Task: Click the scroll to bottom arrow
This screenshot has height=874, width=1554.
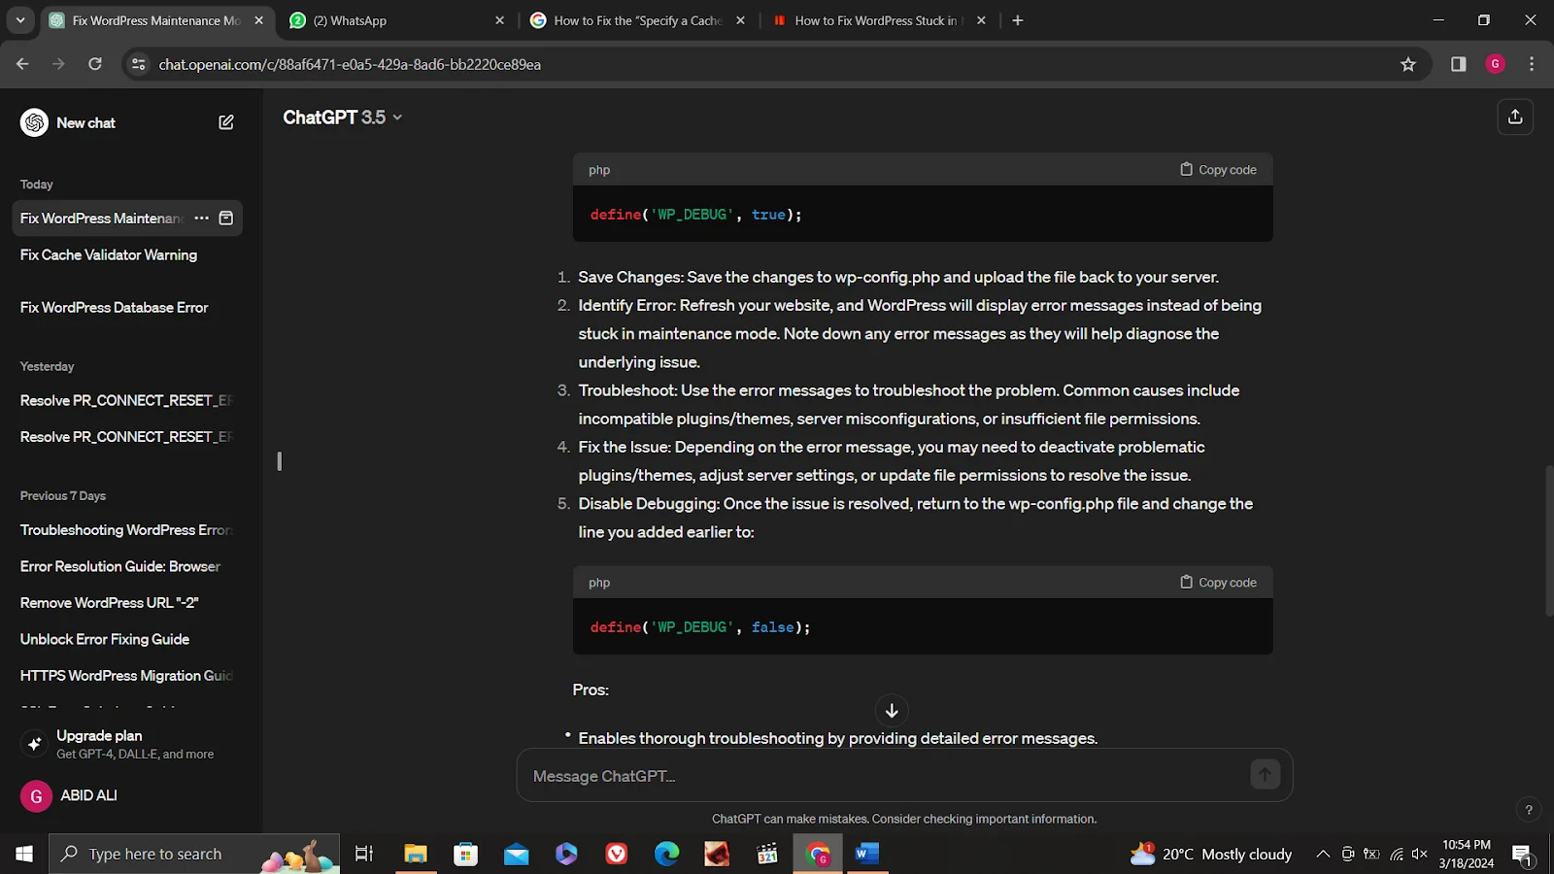Action: pyautogui.click(x=892, y=710)
